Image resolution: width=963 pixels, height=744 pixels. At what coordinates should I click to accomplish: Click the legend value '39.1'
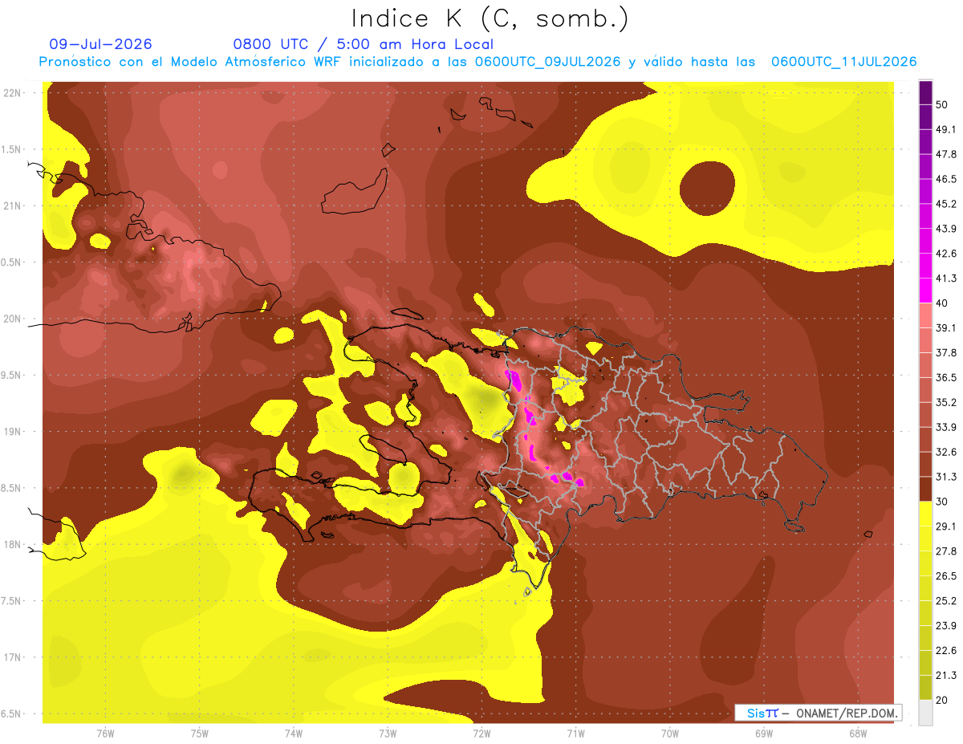click(946, 327)
